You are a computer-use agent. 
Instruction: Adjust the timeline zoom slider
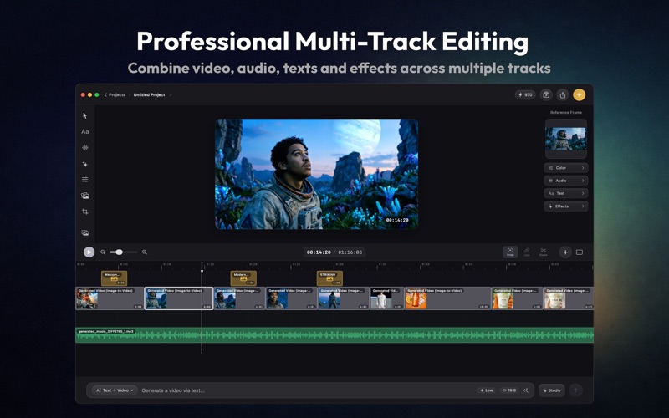124,252
